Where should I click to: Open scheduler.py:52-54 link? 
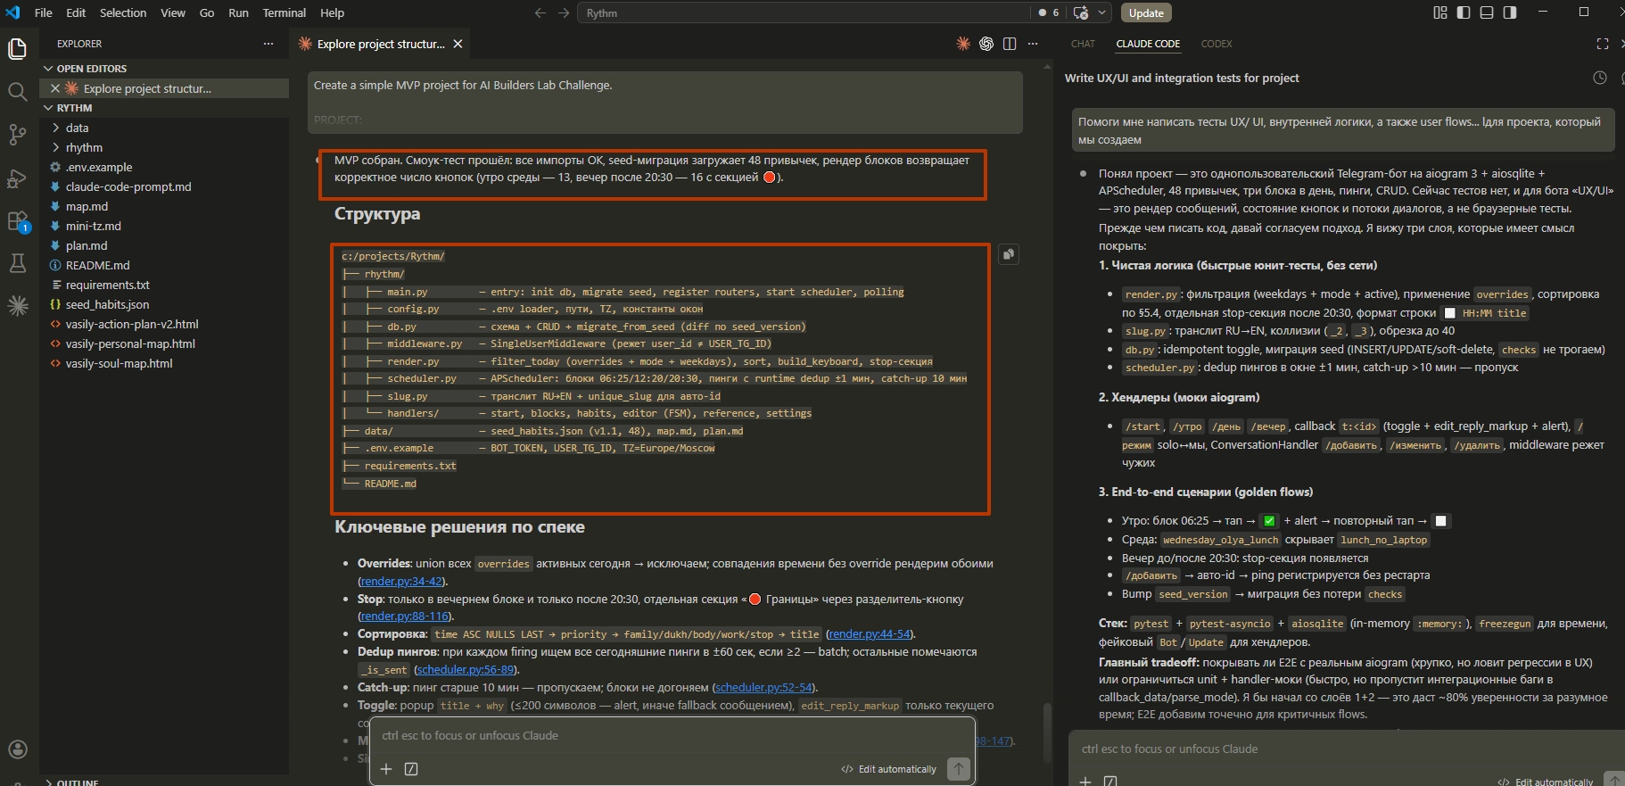[764, 687]
